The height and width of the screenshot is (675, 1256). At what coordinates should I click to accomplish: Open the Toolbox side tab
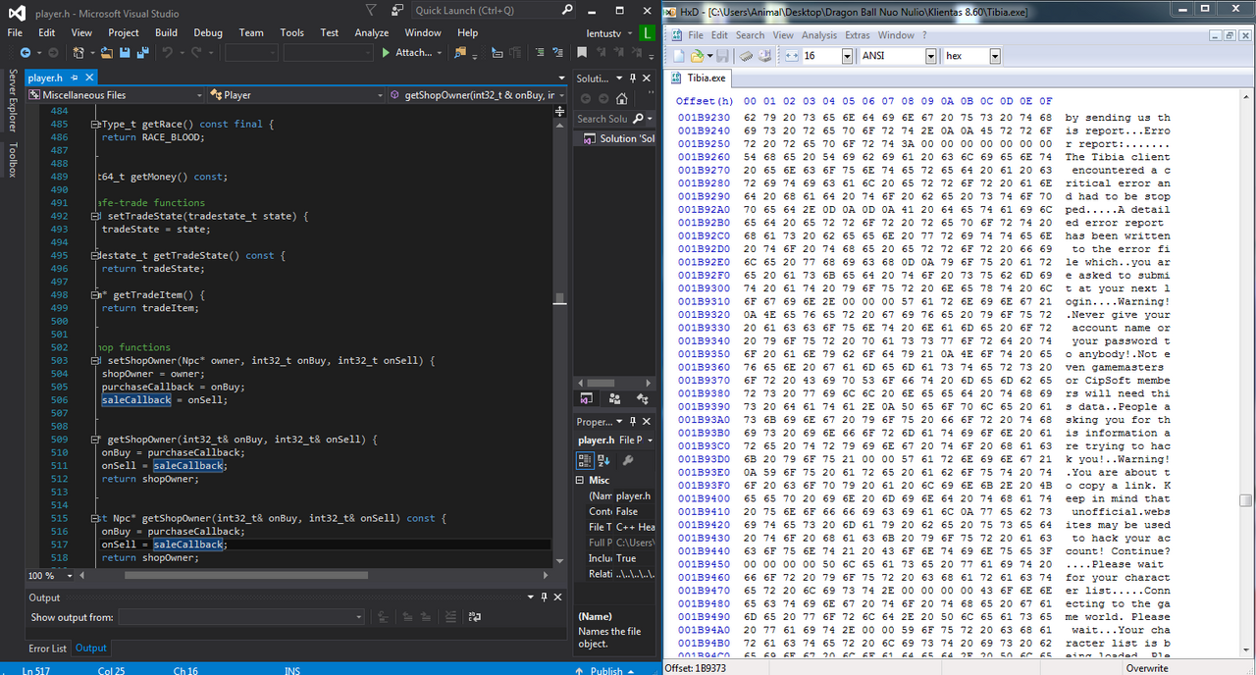[12, 160]
